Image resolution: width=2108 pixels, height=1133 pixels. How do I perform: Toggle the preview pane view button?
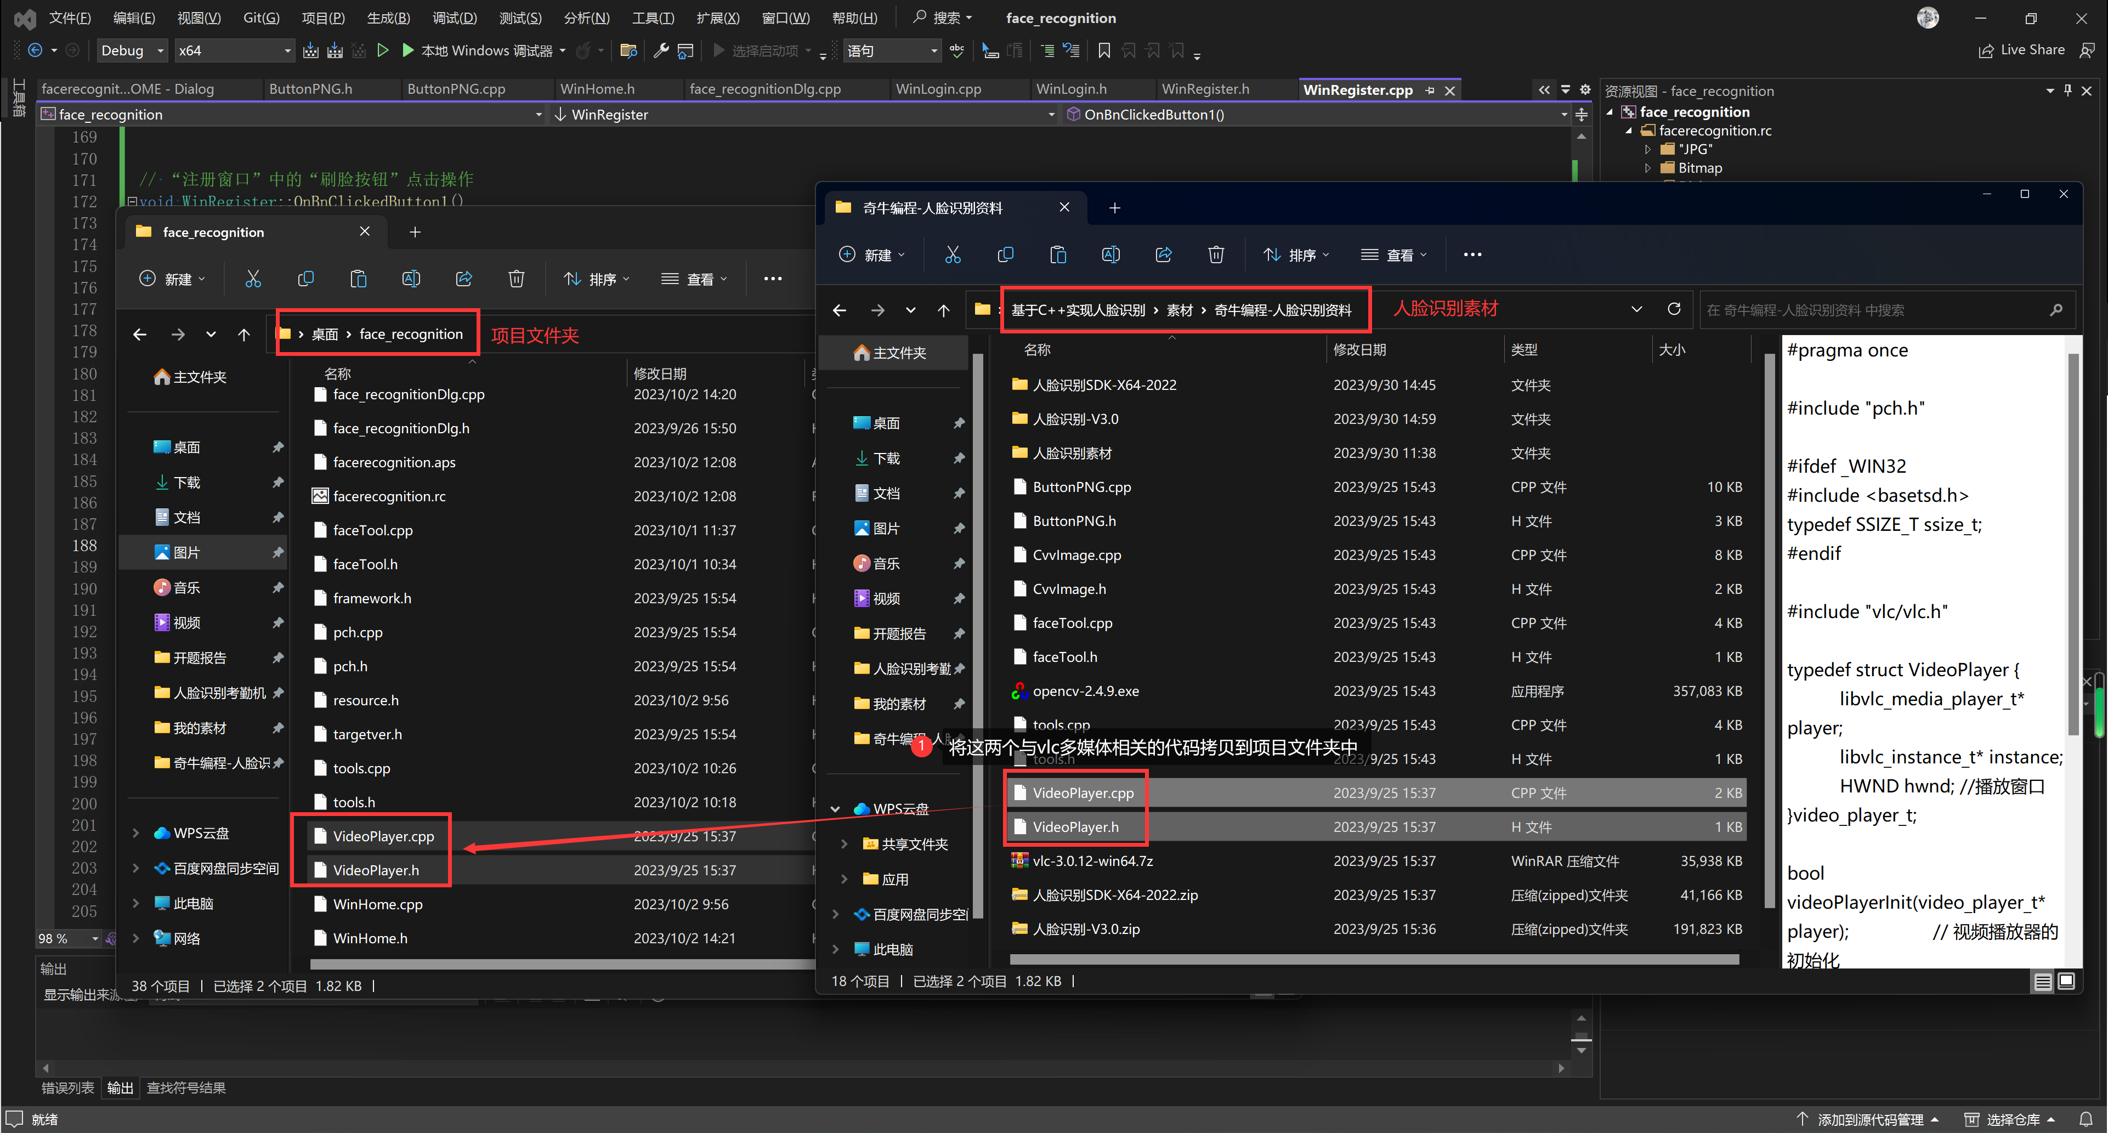[2066, 981]
